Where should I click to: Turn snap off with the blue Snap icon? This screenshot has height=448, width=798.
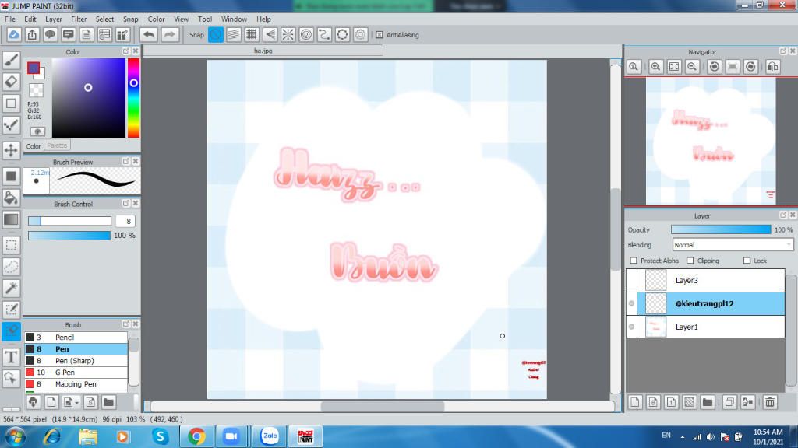(x=216, y=34)
